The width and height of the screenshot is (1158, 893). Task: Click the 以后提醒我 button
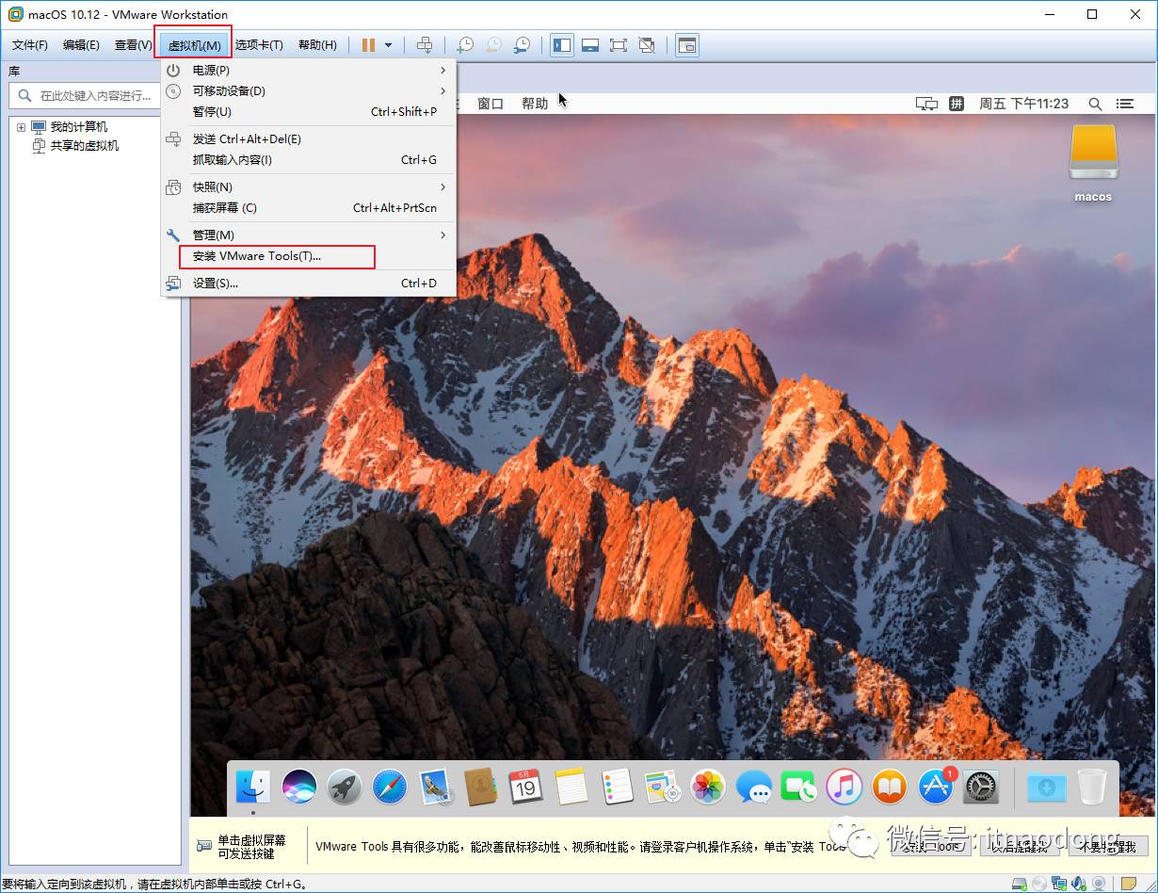(x=1021, y=846)
